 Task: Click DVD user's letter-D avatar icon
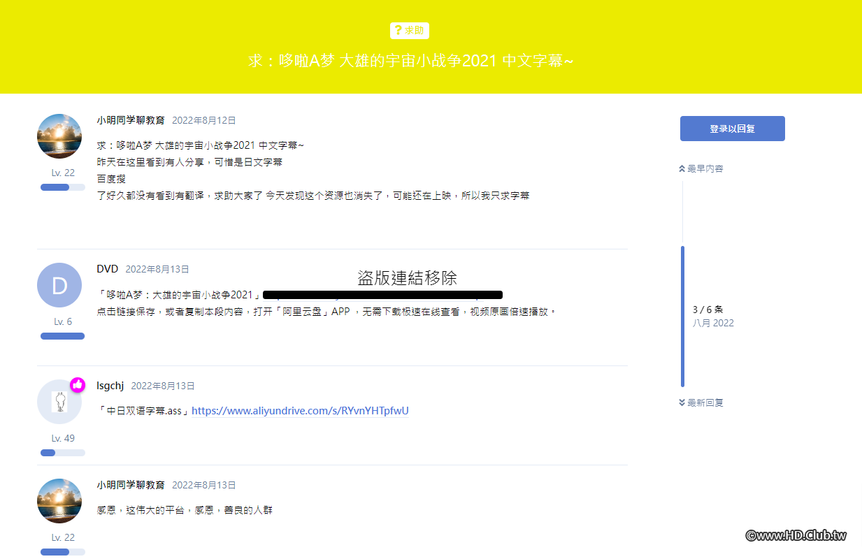pyautogui.click(x=59, y=285)
